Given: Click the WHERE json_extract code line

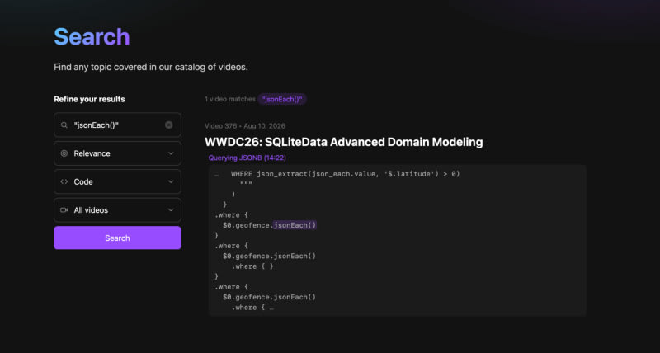Looking at the screenshot, I should click(345, 174).
